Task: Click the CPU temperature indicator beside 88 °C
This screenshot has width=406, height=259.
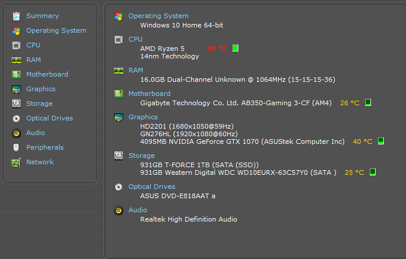Action: (x=235, y=48)
